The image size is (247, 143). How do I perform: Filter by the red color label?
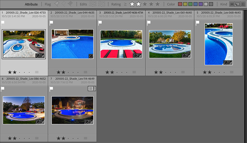(180, 4)
